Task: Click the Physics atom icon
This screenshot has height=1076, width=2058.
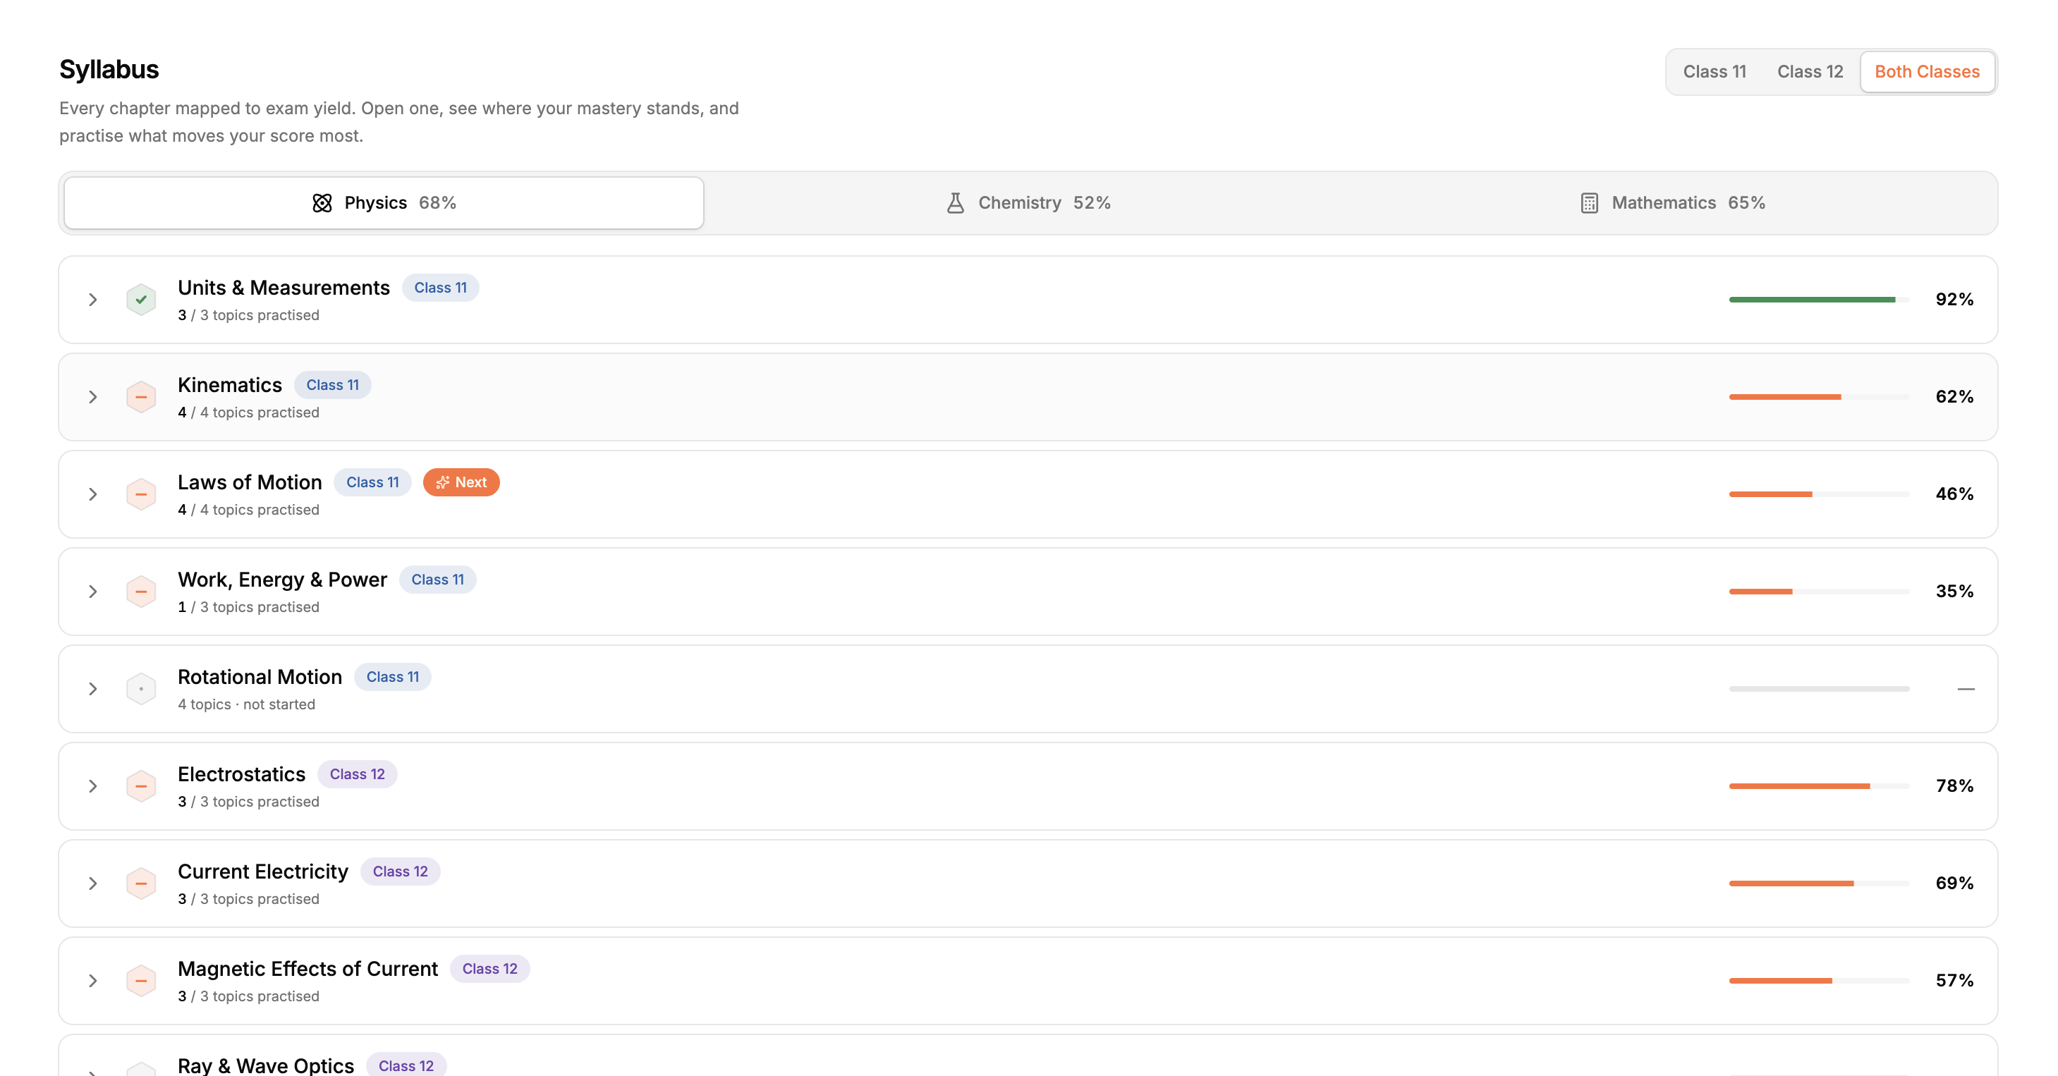Action: point(322,203)
